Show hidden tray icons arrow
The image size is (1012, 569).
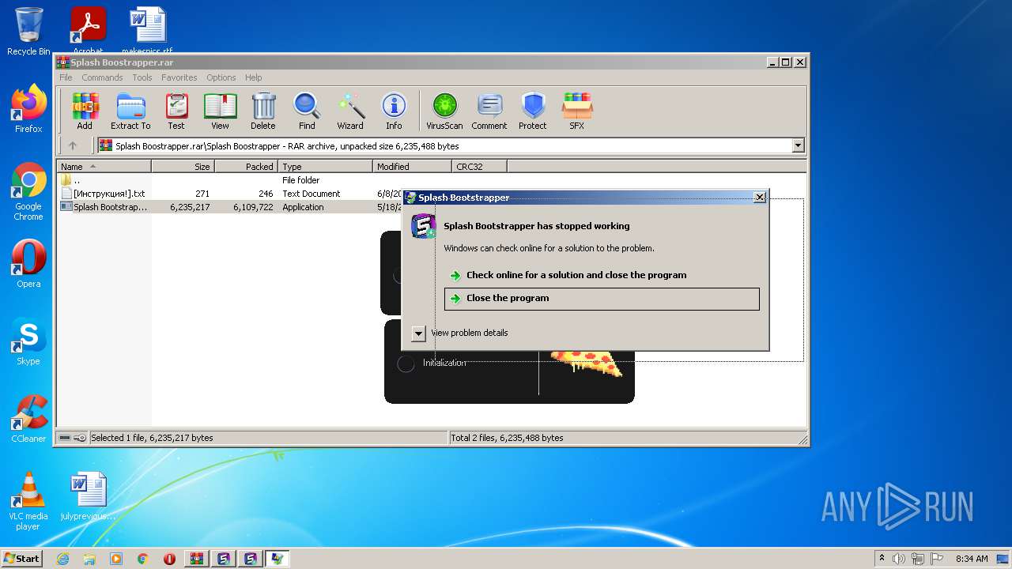coord(882,559)
